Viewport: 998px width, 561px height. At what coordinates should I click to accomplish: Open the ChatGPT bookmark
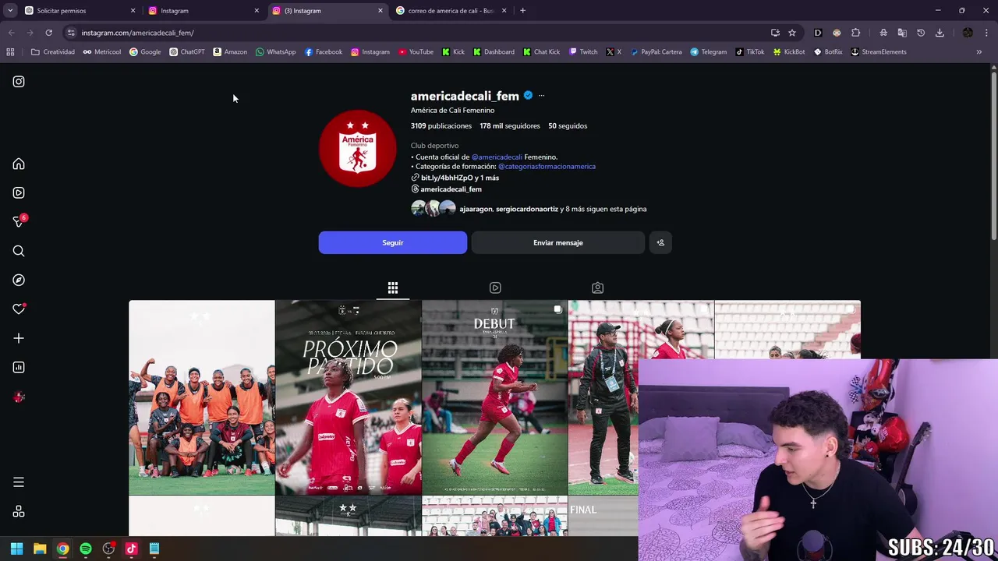(x=187, y=52)
